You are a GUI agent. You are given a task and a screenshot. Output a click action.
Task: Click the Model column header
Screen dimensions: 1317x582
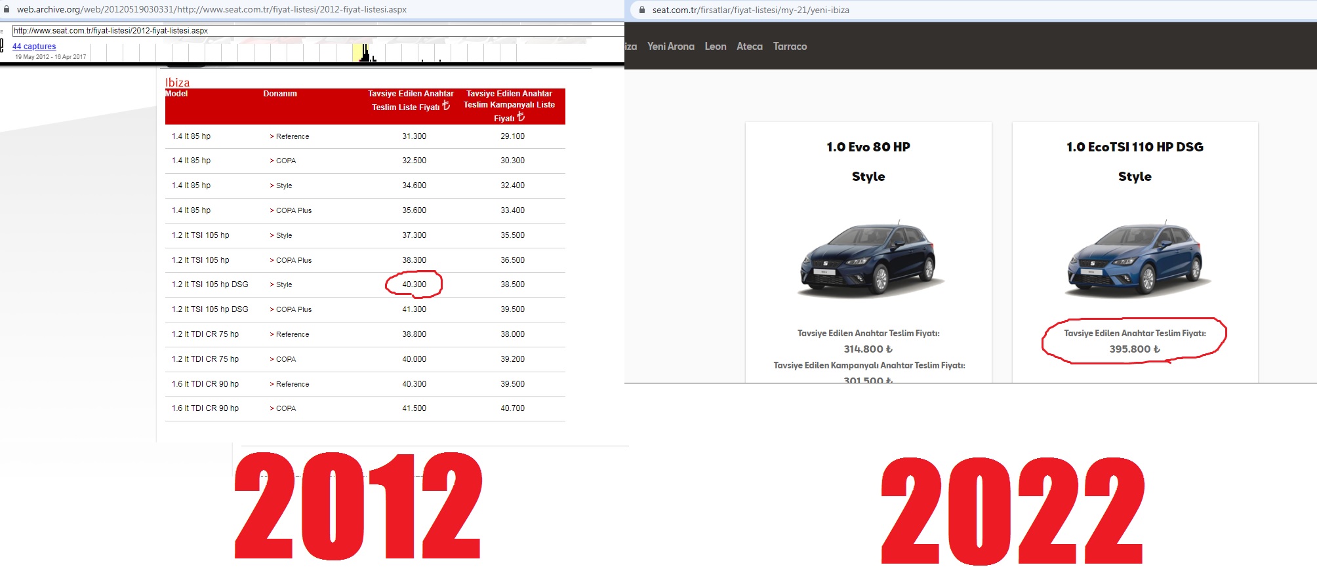tap(176, 94)
